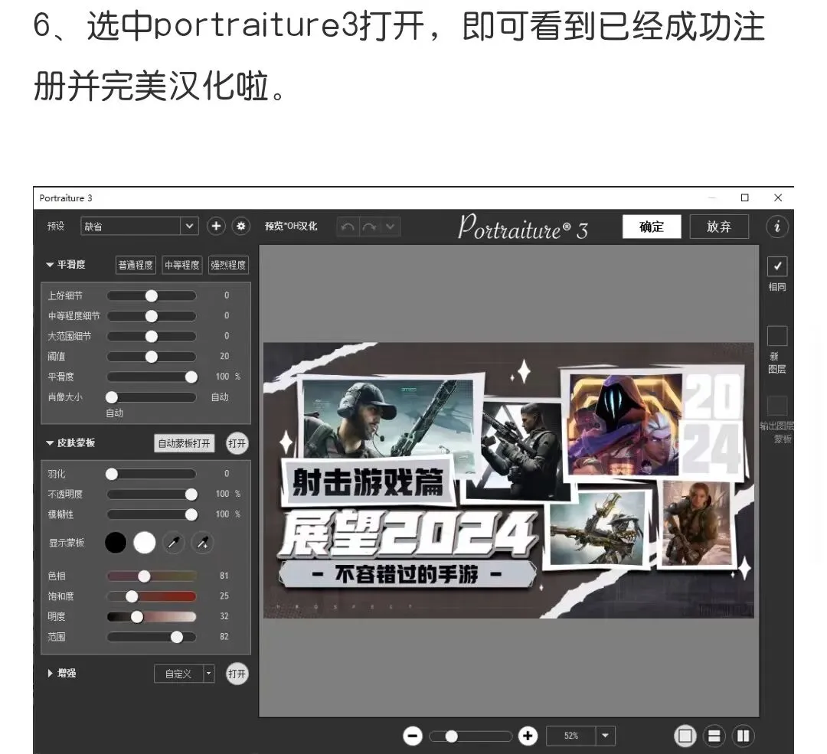Click 普通程度 smoothing preset
The width and height of the screenshot is (827, 754).
tap(136, 265)
